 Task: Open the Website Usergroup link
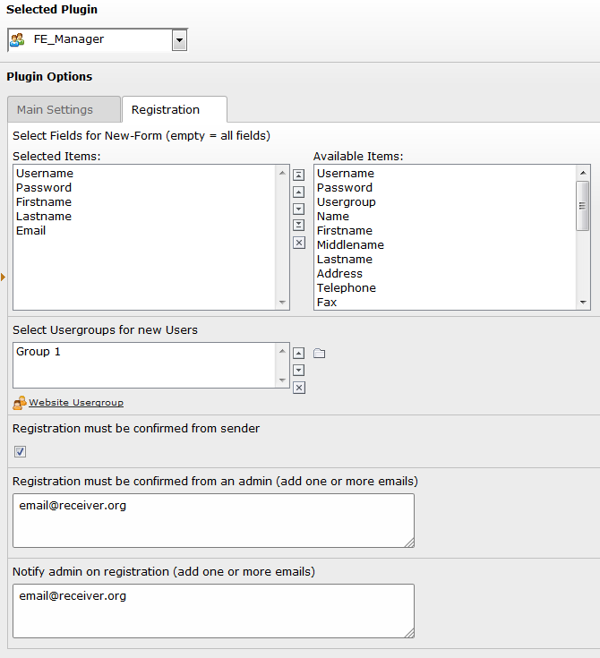75,403
